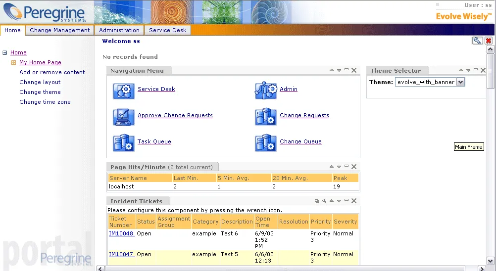The height and width of the screenshot is (271, 496).
Task: Open ticket IM10048 link
Action: (122, 233)
